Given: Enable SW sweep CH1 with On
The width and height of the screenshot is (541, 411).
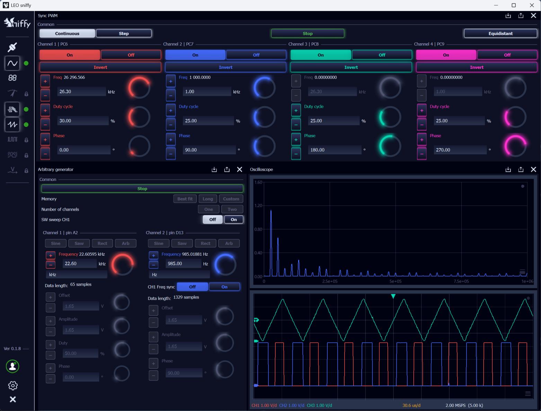Looking at the screenshot, I should (x=234, y=220).
